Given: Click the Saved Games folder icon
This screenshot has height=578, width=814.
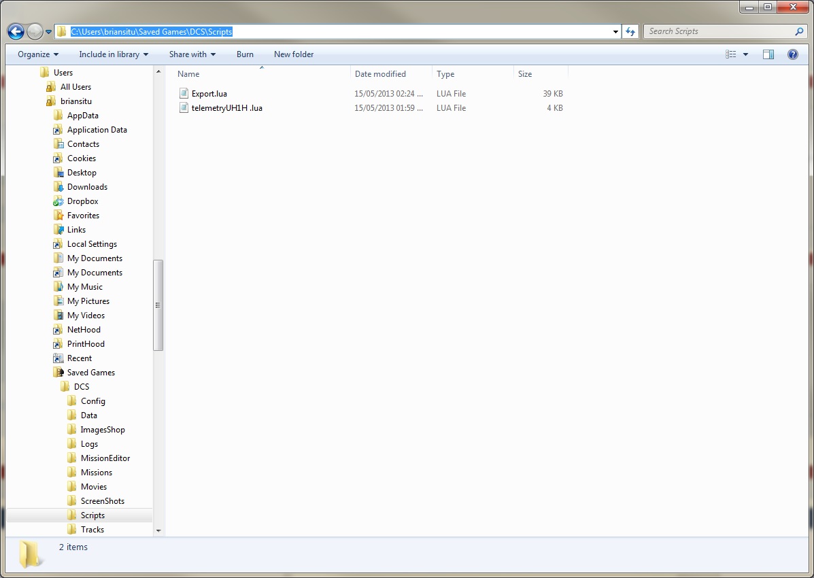Looking at the screenshot, I should [x=58, y=373].
